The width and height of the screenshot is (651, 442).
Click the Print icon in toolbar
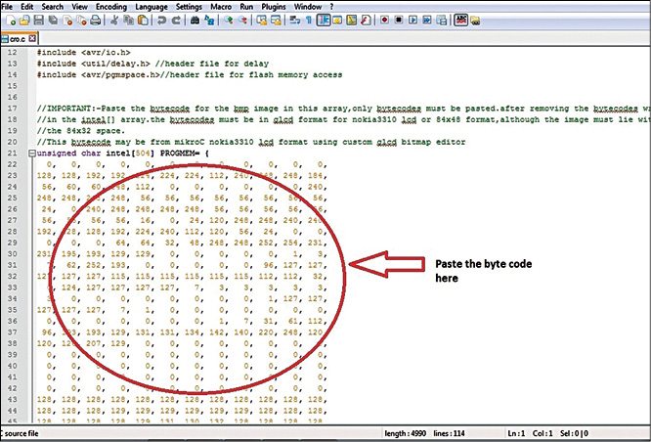pos(95,20)
